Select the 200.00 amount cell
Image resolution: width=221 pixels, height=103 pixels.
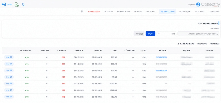click(x=114, y=57)
